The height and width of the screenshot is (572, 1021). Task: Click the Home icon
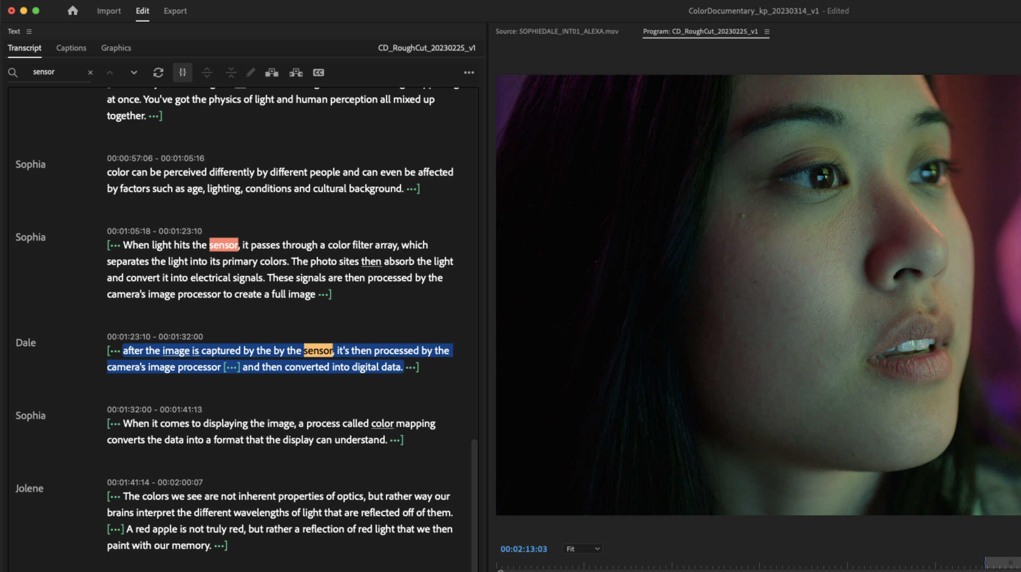coord(73,11)
